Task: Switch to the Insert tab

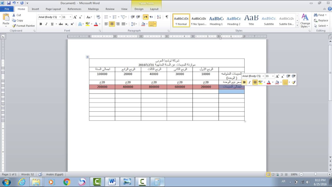Action: pyautogui.click(x=35, y=9)
